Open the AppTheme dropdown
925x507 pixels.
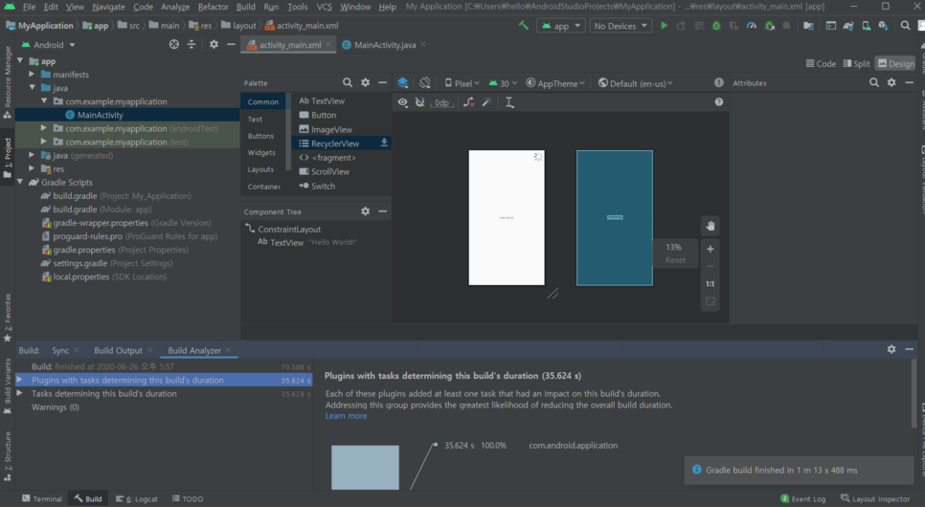555,83
